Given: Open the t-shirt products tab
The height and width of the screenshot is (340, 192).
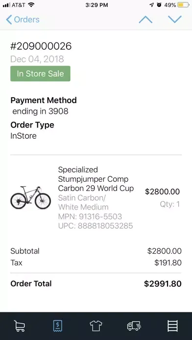Looking at the screenshot, I should (96, 326).
